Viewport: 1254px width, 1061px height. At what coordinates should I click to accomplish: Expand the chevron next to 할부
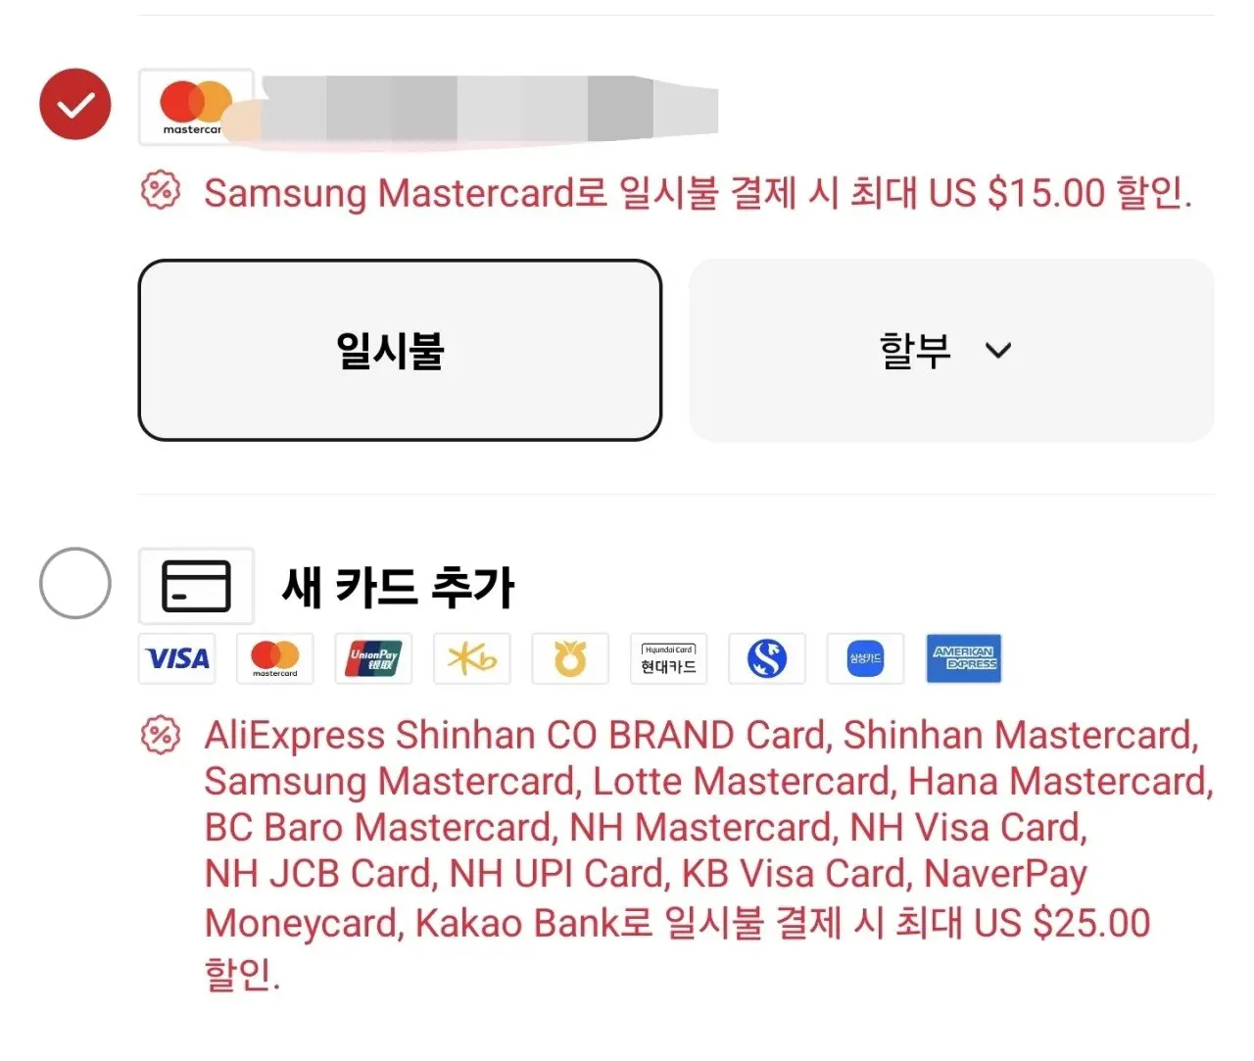998,351
